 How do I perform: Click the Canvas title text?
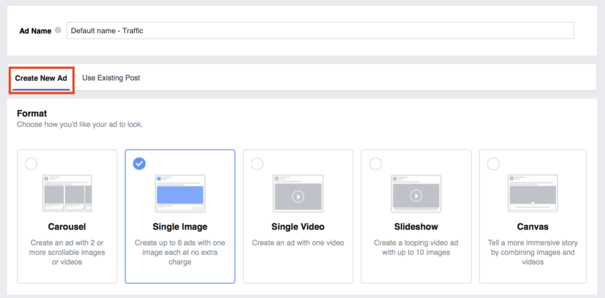tap(533, 227)
